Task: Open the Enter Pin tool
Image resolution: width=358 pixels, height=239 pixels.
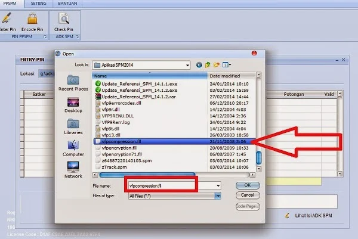Action: coord(7,22)
